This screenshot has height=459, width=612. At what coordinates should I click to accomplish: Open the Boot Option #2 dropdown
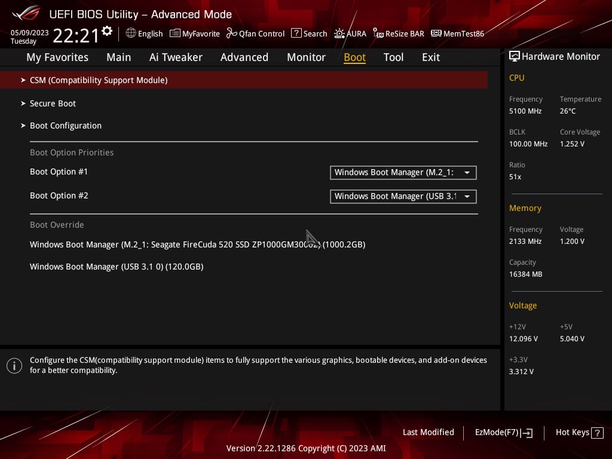403,196
